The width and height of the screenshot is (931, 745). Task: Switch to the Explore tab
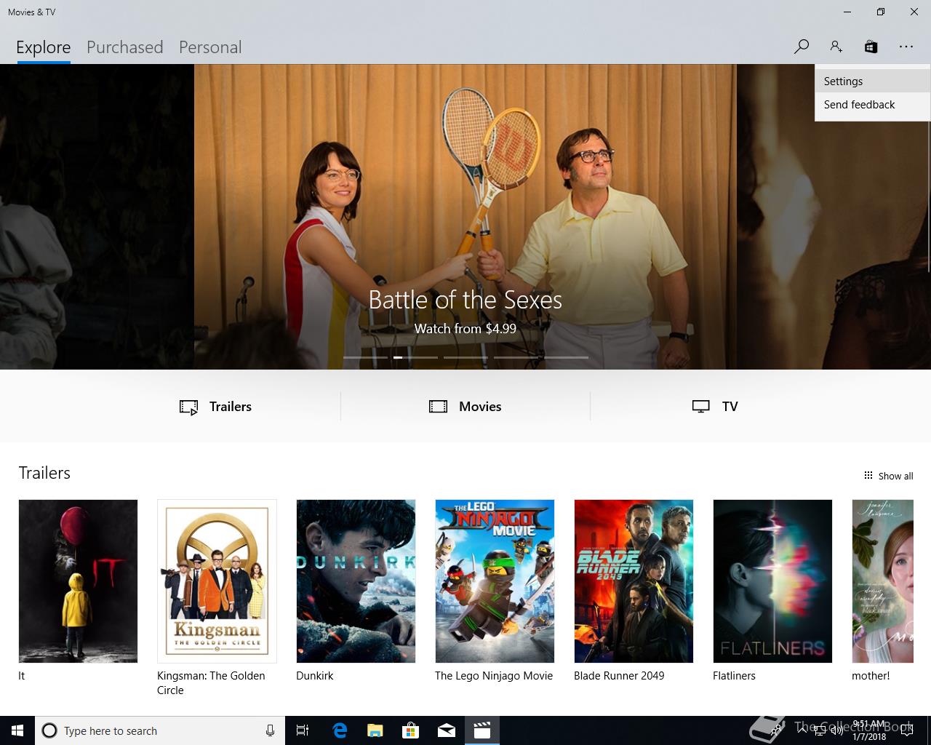(x=44, y=47)
